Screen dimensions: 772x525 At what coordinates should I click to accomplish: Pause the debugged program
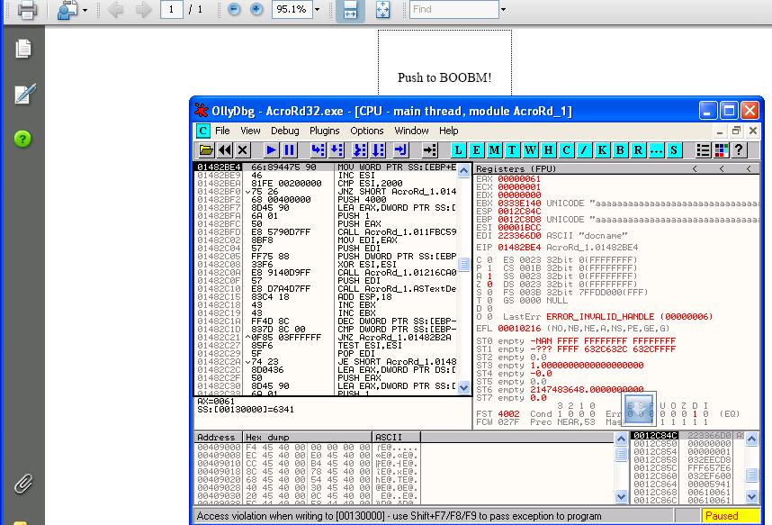[289, 150]
